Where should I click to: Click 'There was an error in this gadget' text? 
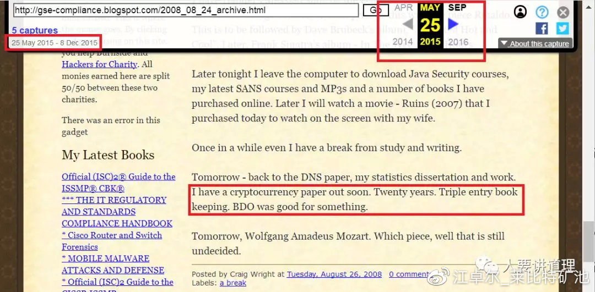tap(111, 126)
